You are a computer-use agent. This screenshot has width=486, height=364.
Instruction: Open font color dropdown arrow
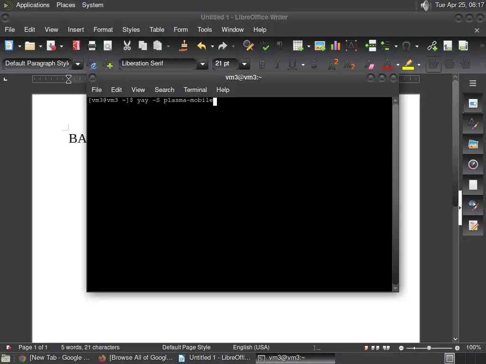click(398, 64)
